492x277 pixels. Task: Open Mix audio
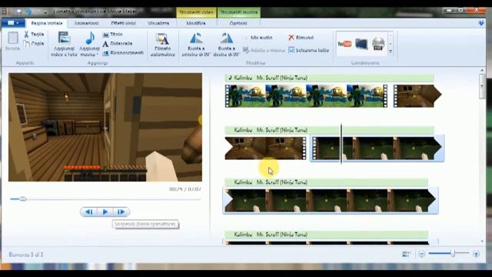(x=258, y=38)
